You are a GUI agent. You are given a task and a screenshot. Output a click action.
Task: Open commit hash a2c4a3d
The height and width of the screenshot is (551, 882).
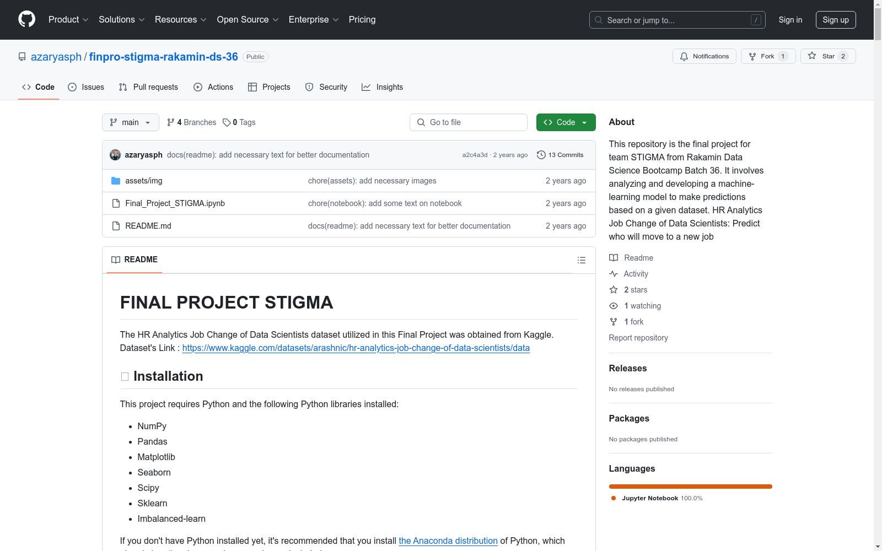coord(475,155)
